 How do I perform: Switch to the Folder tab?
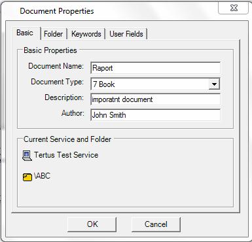coord(53,34)
